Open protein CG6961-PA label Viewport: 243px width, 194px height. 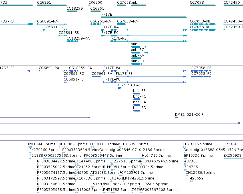(x=102, y=74)
